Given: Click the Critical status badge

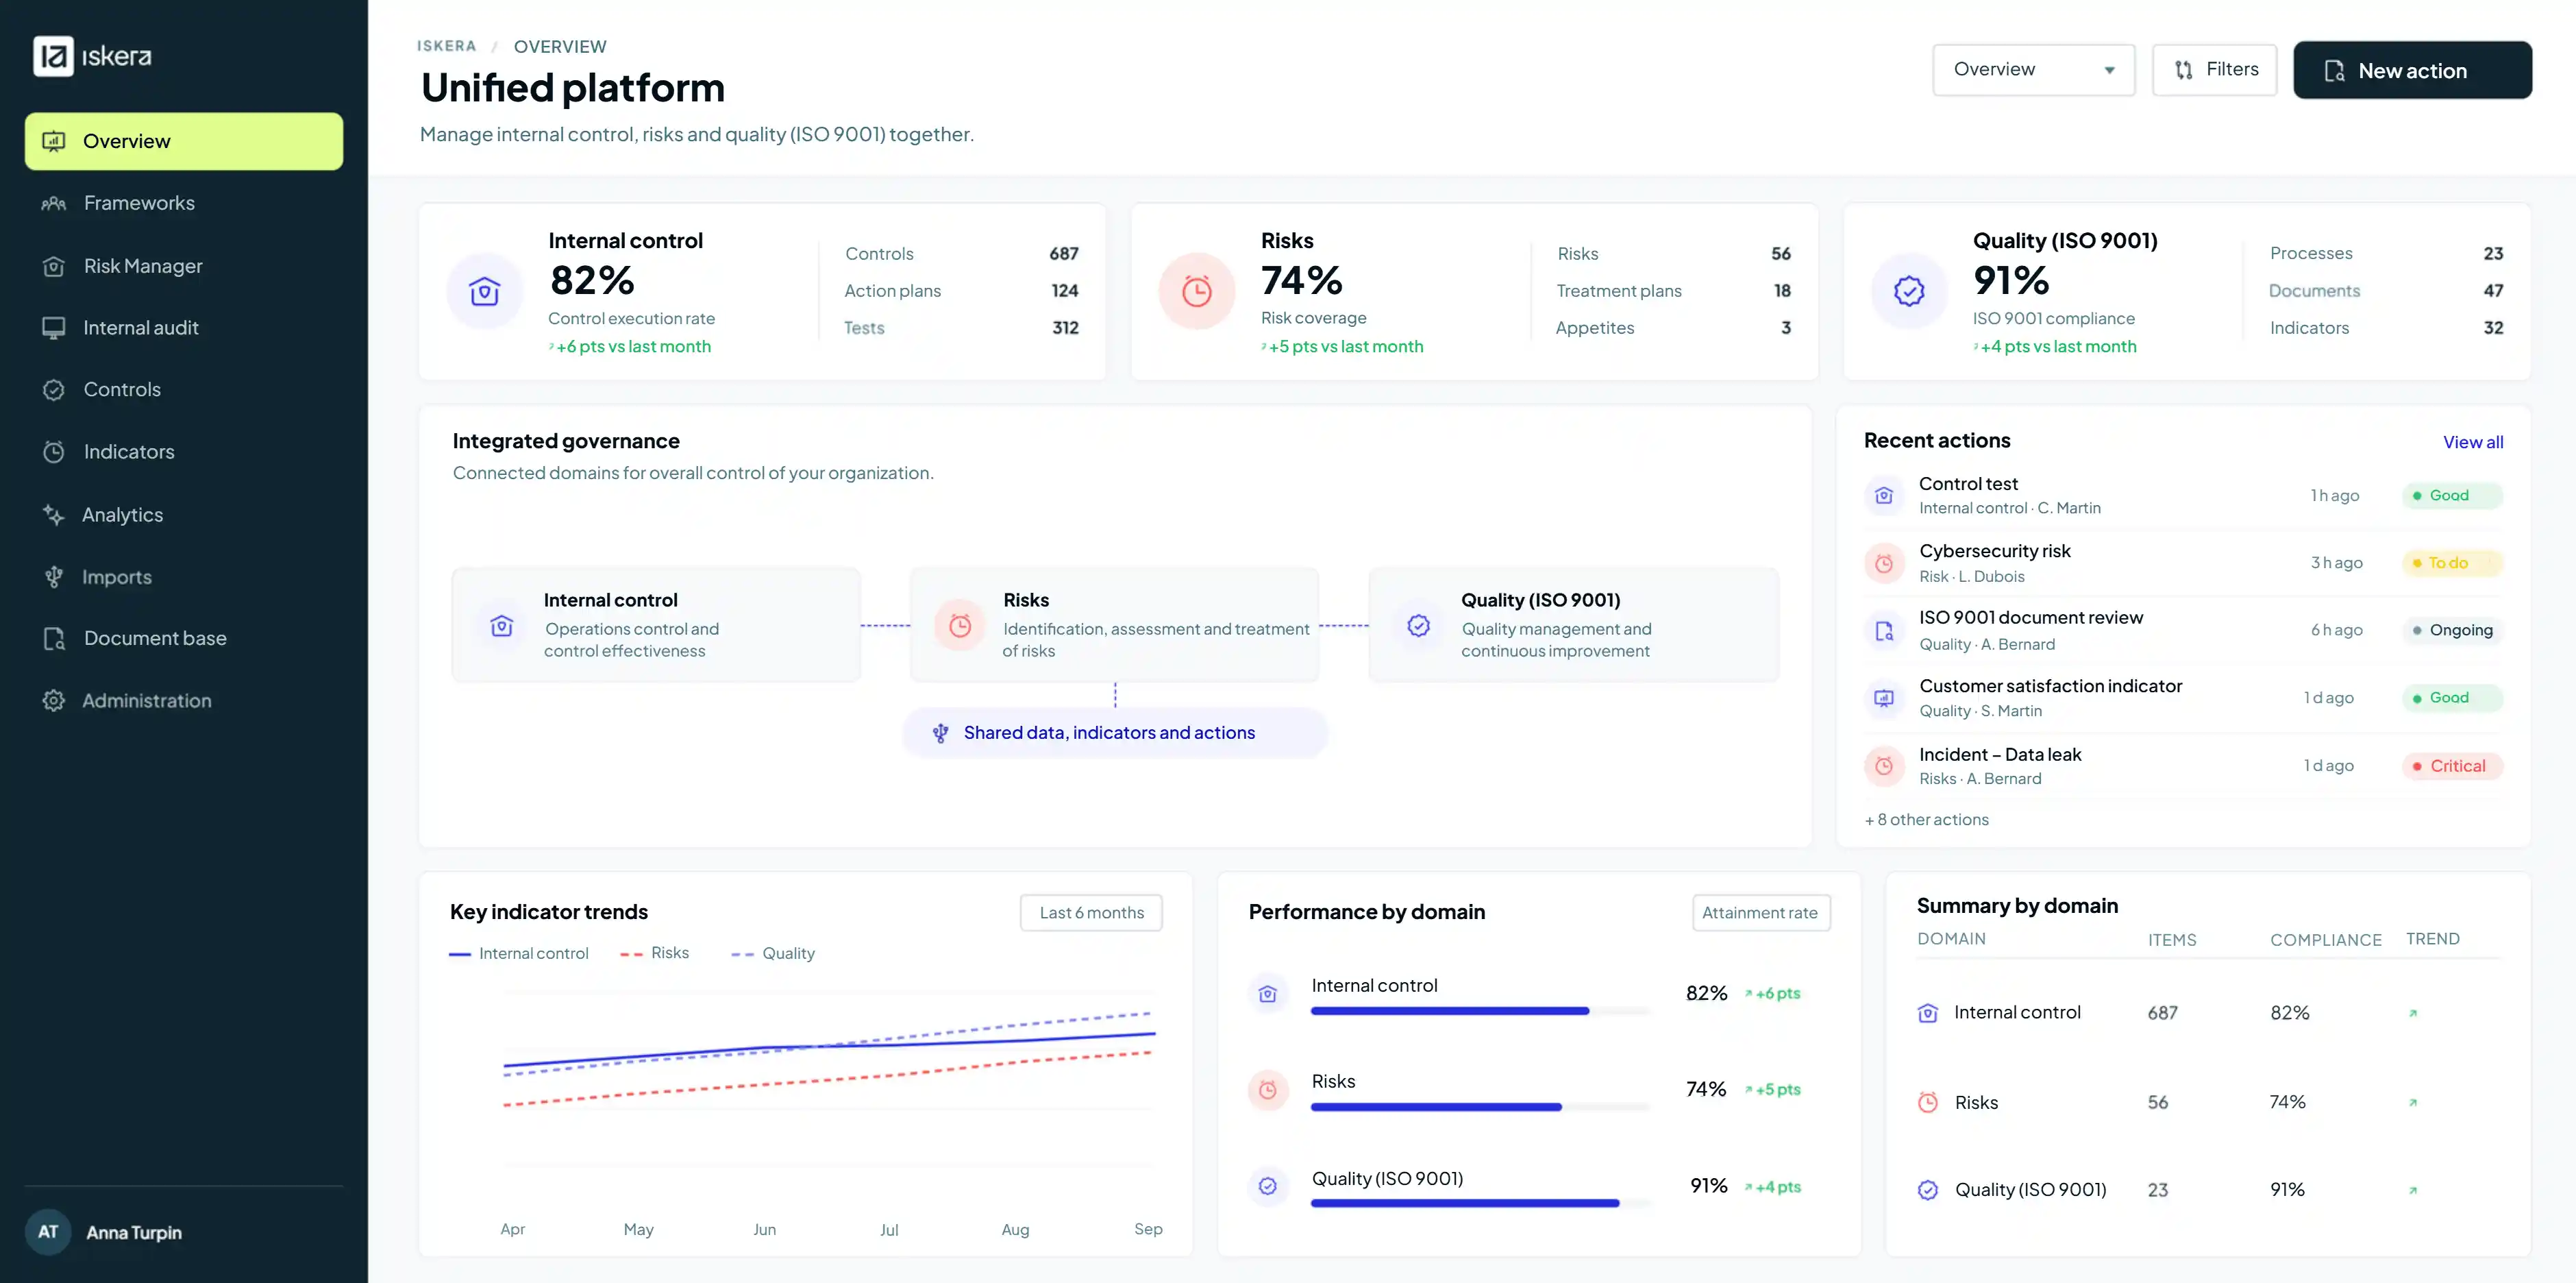Looking at the screenshot, I should click(x=2452, y=766).
